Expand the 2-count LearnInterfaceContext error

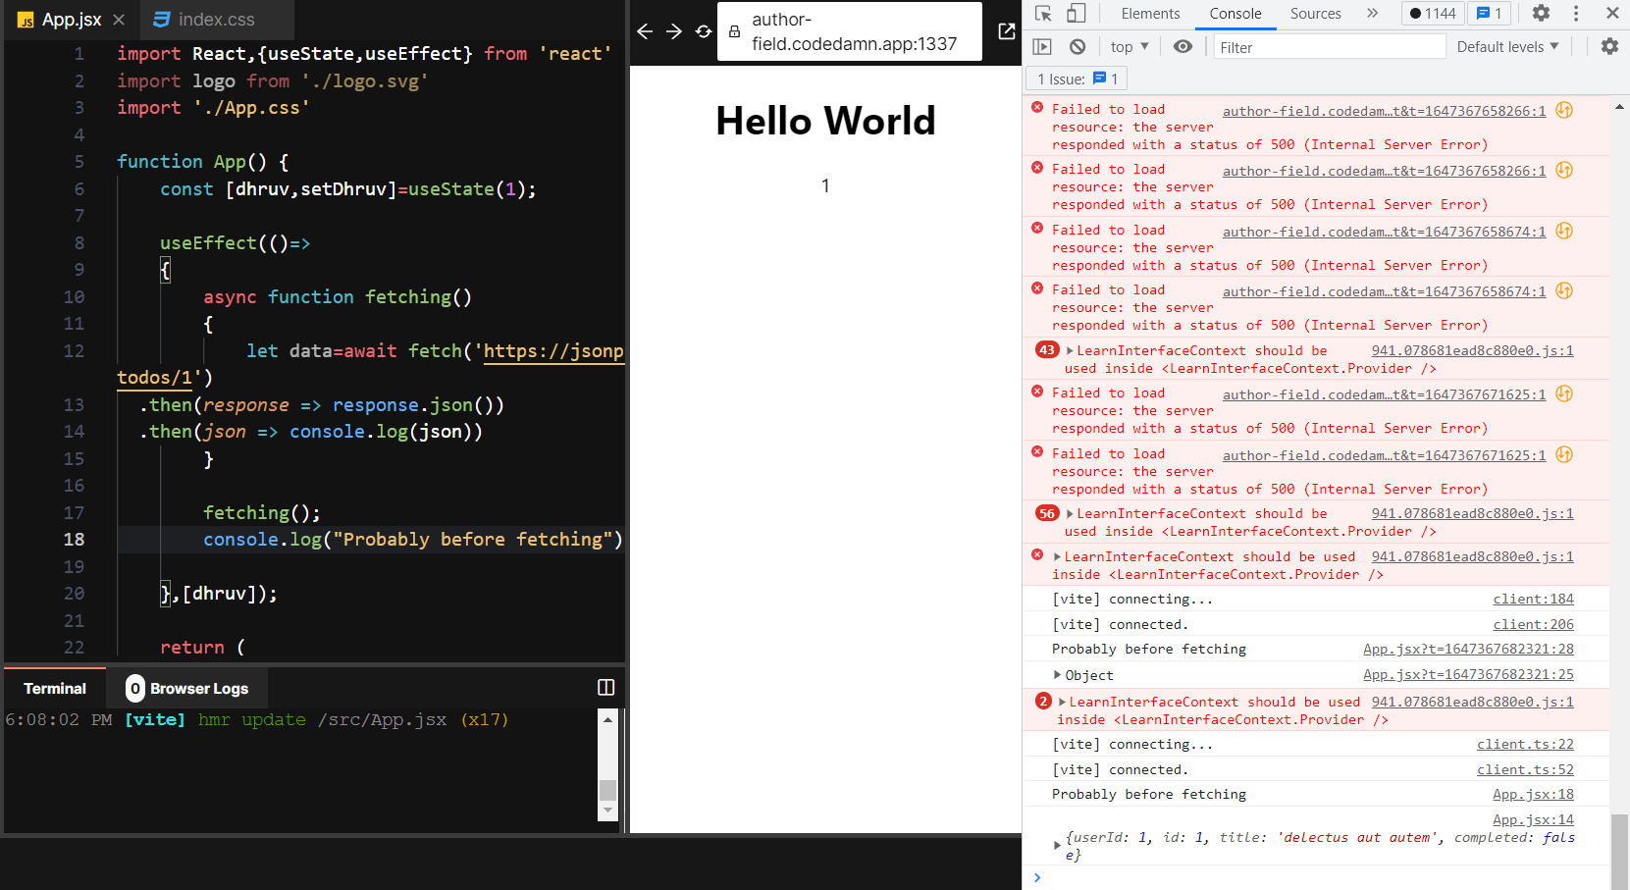click(x=1062, y=702)
